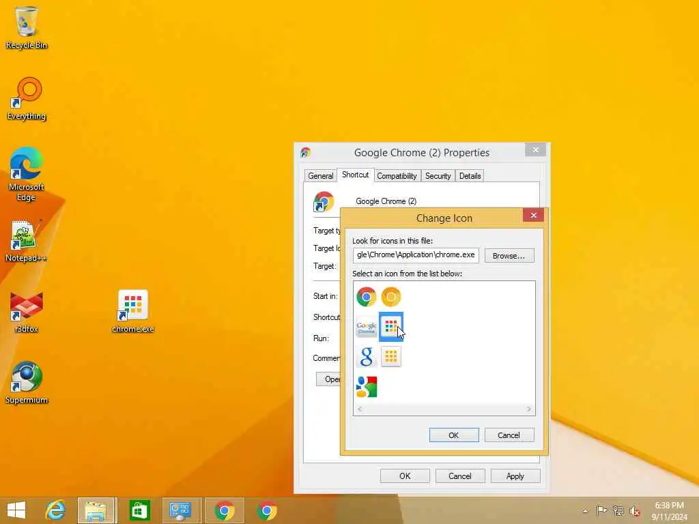This screenshot has width=699, height=524.
Task: Select the r3dfox desktop shortcut
Action: point(27,312)
